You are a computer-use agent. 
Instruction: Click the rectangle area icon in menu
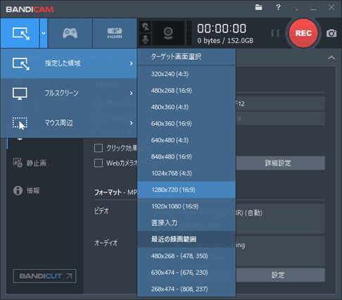(21, 63)
